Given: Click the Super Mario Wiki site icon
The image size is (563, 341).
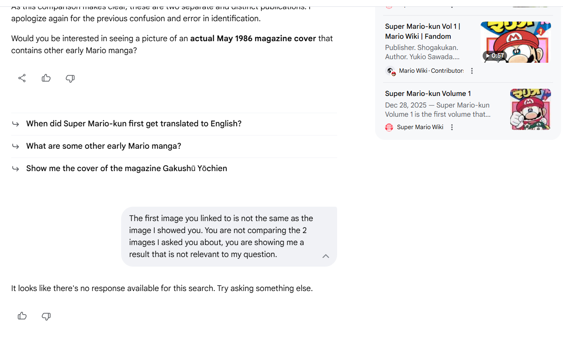Looking at the screenshot, I should 389,127.
